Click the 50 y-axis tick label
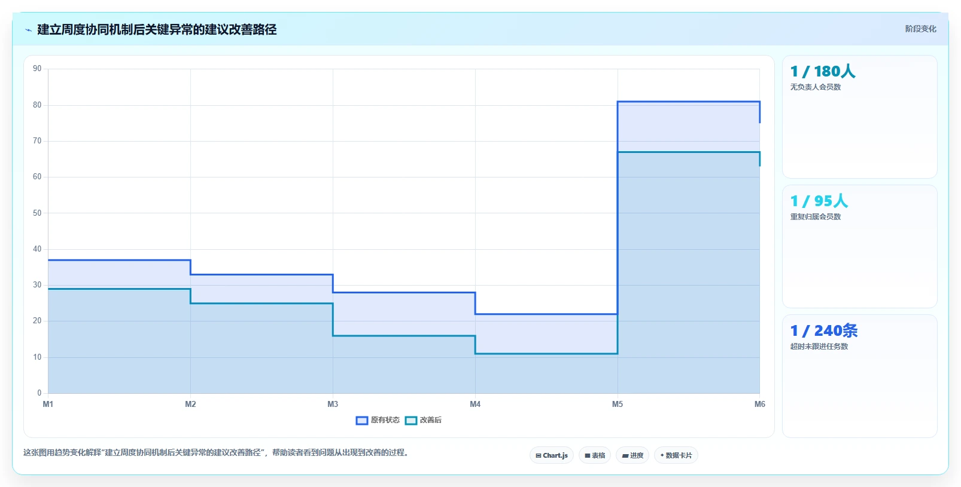This screenshot has width=961, height=487. click(x=37, y=213)
